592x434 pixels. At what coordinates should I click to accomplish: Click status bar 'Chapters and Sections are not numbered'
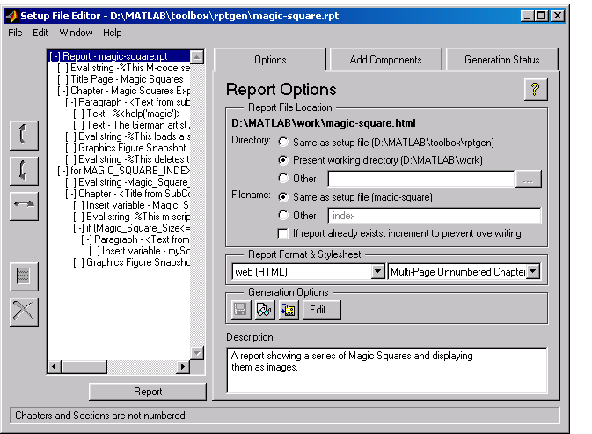pyautogui.click(x=100, y=416)
